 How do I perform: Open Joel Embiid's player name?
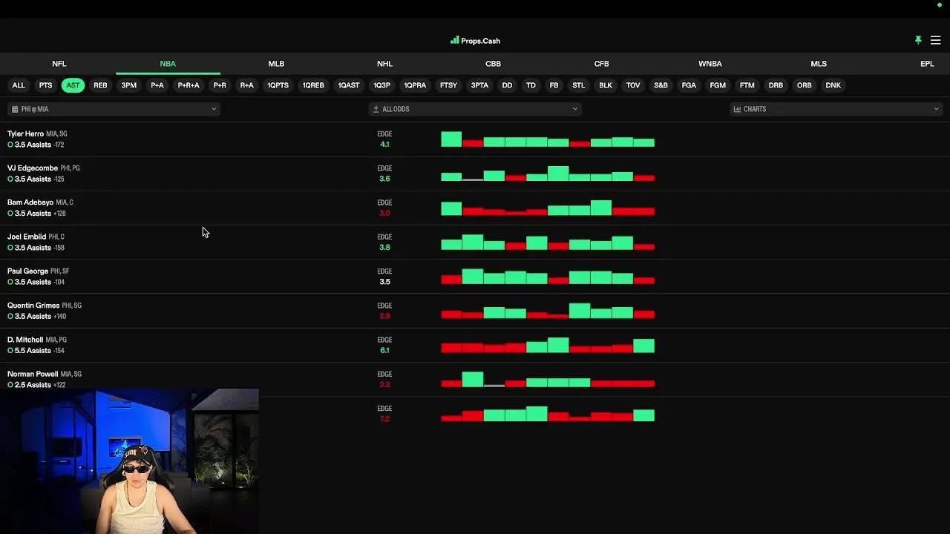[x=27, y=237]
